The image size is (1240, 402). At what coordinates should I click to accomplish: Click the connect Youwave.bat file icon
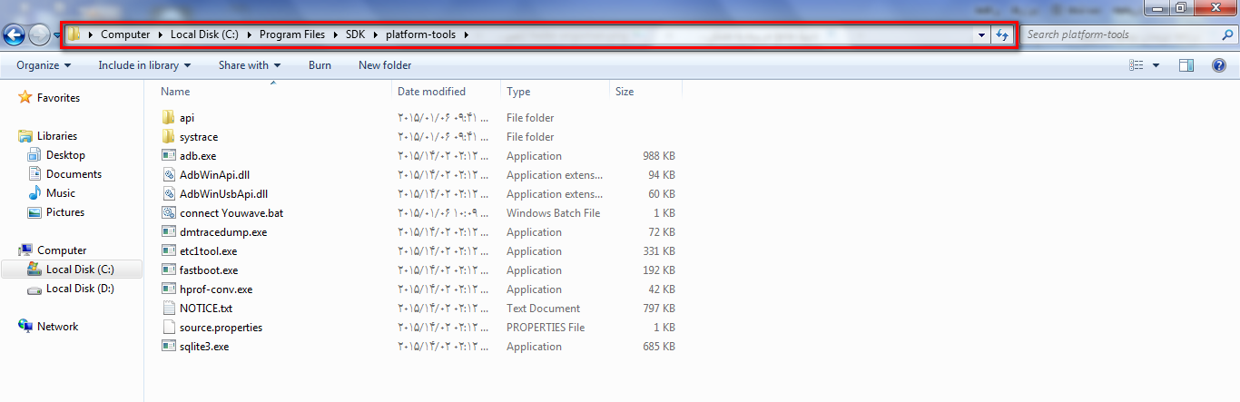click(x=168, y=213)
